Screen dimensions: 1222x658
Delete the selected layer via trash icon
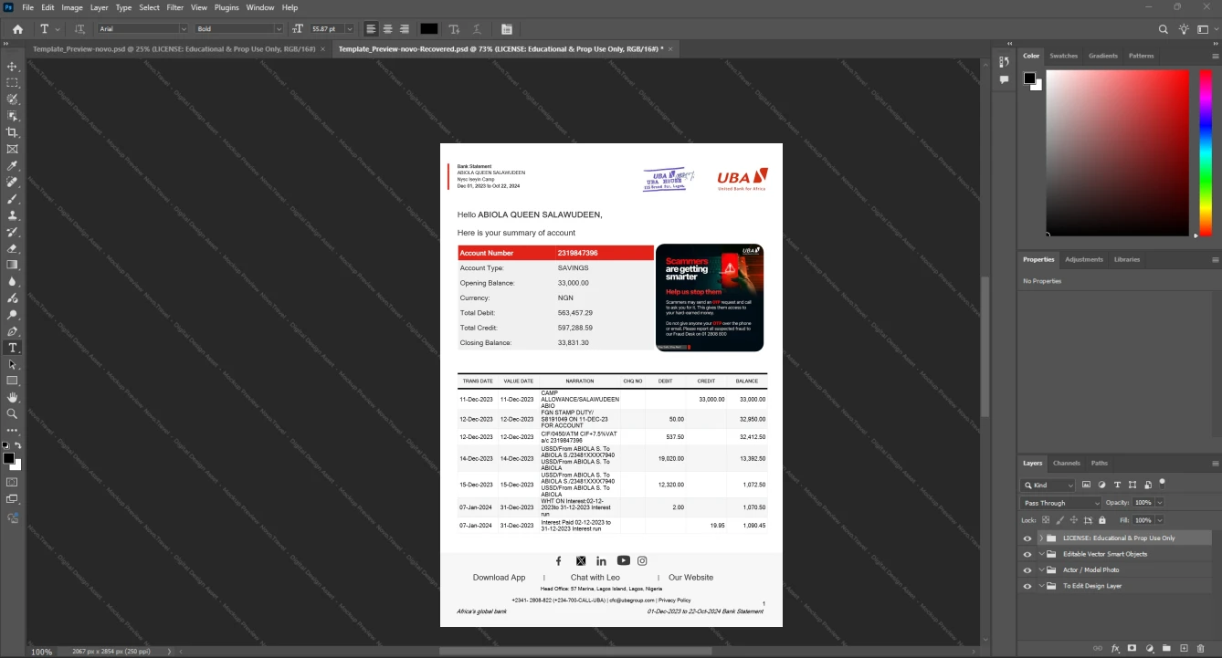pyautogui.click(x=1201, y=648)
